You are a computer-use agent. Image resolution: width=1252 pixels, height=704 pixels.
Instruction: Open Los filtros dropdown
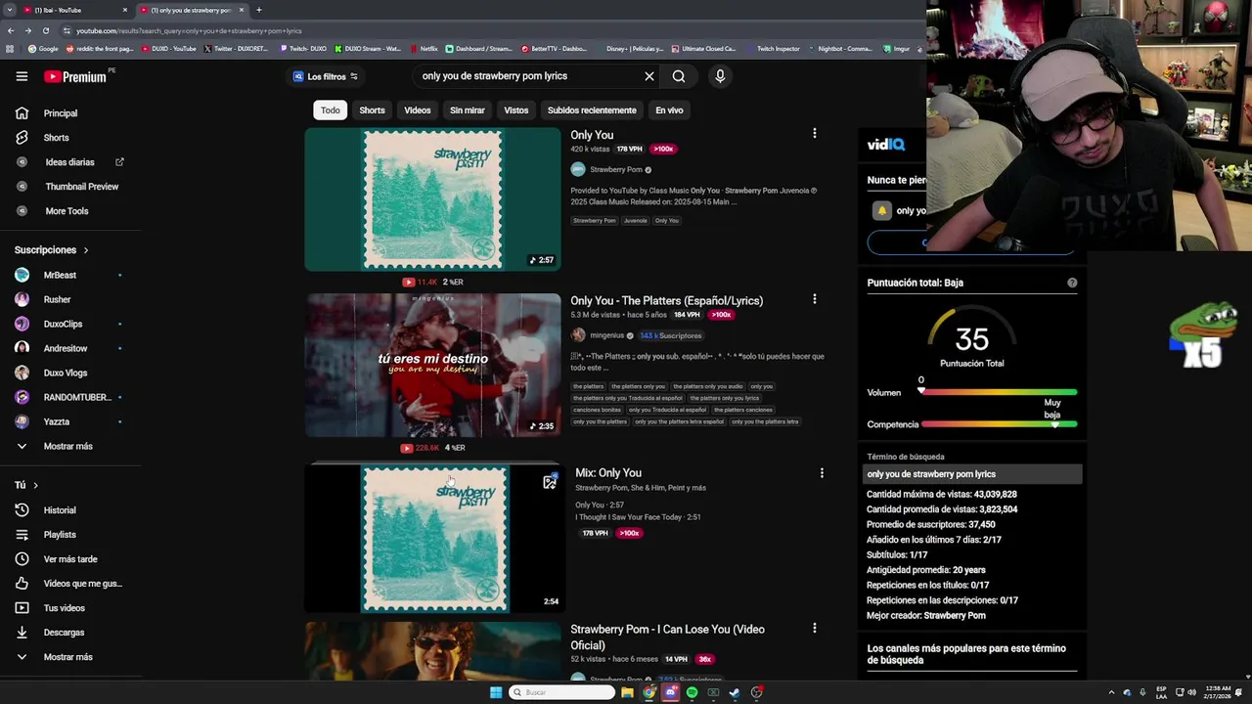pos(326,76)
